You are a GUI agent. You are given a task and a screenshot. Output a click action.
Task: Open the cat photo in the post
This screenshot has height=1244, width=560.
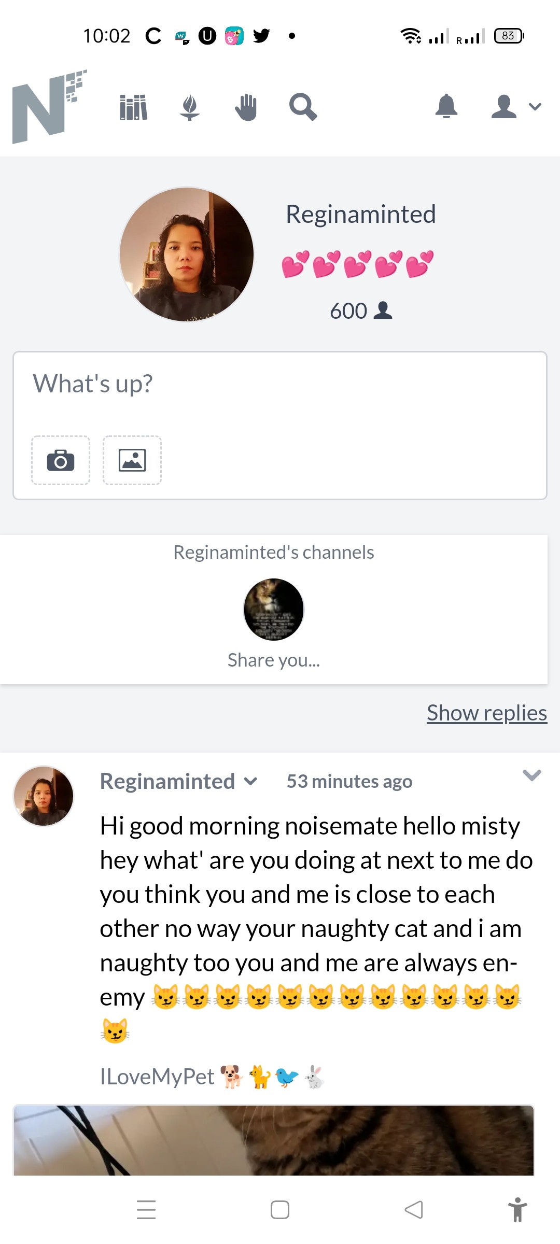coord(274,1140)
